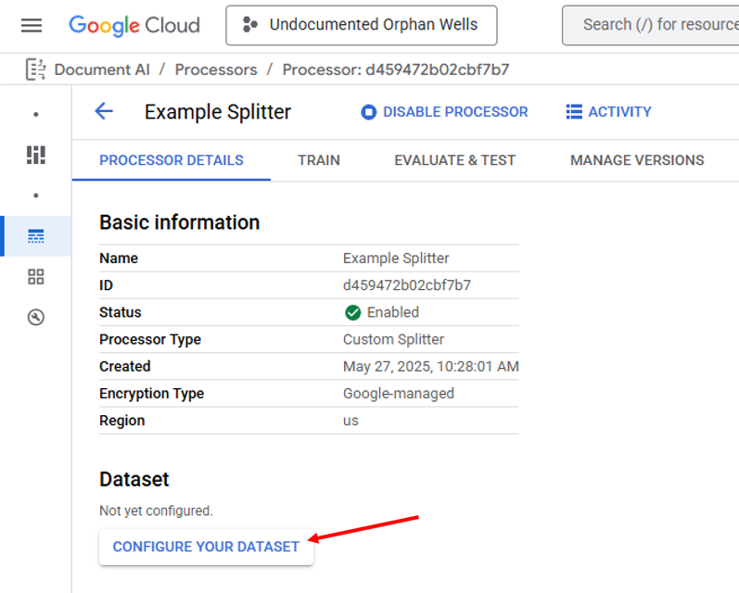
Task: Select the highlighted processors sidebar icon
Action: [x=36, y=236]
